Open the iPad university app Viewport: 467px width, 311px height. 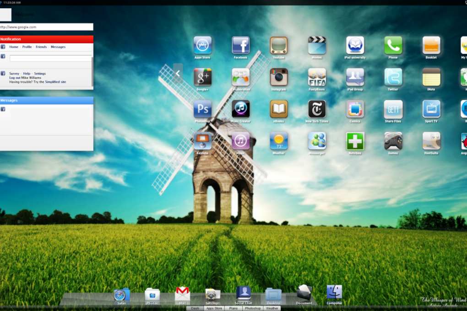(355, 45)
